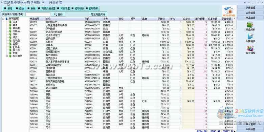Click the 新增 toolbar button
264x132 pixels.
pos(8,8)
